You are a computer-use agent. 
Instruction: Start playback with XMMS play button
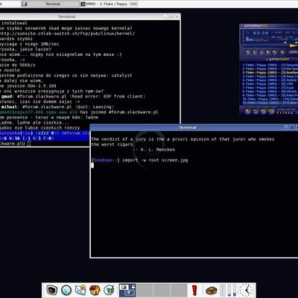[x=254, y=52]
